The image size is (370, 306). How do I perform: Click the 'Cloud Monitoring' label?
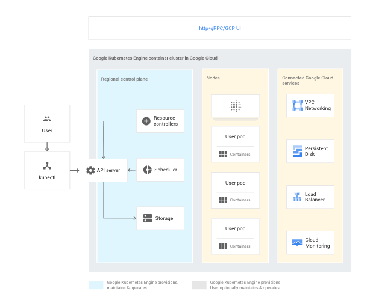point(318,243)
